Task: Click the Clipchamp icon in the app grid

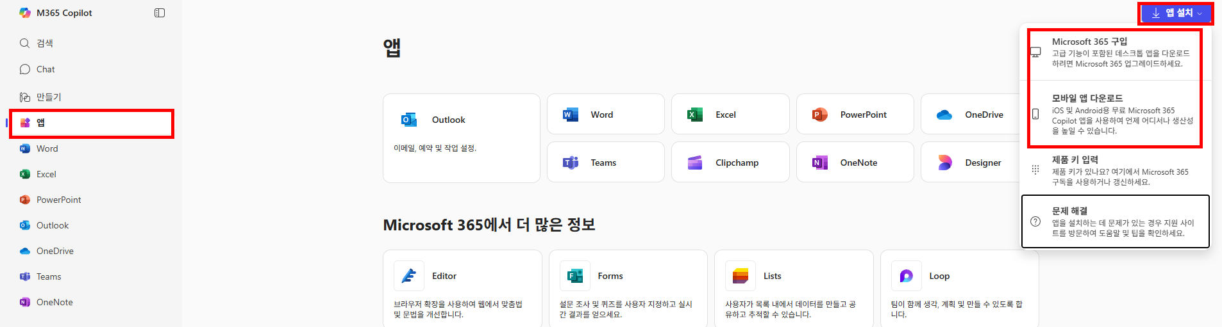Action: coord(694,163)
